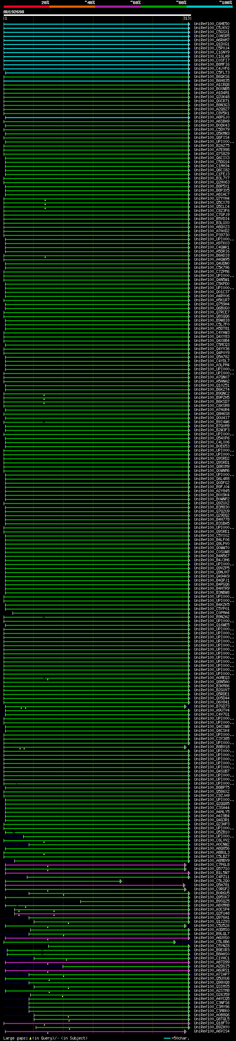Image resolution: width=236 pixels, height=1041 pixels.
Task: Select the UniRef100_C0SFI7 label
Action: pos(212,60)
